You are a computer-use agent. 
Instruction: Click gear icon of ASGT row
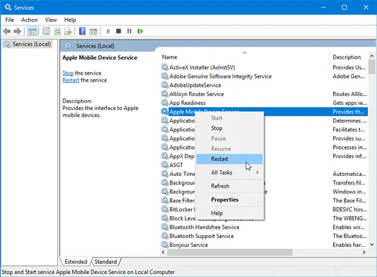click(x=165, y=165)
